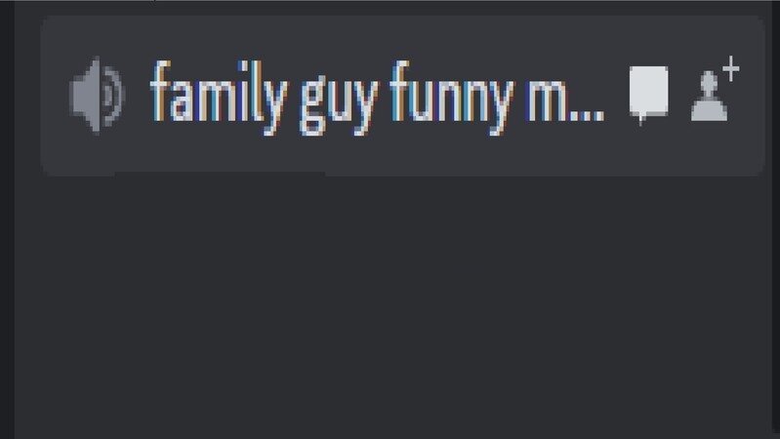Select the highlighted voice channel row
780x439 pixels.
click(402, 96)
